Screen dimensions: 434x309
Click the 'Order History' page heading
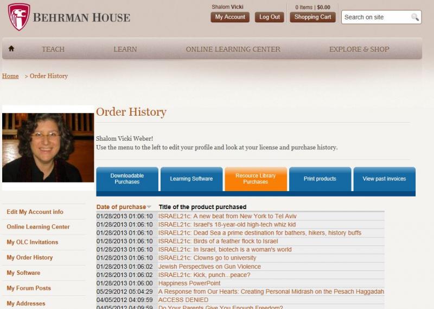coord(131,112)
